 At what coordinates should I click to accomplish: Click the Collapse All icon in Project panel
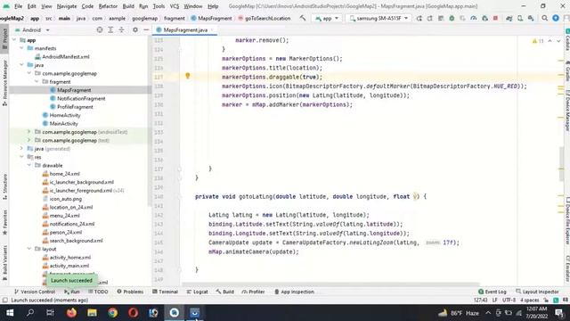[x=121, y=29]
